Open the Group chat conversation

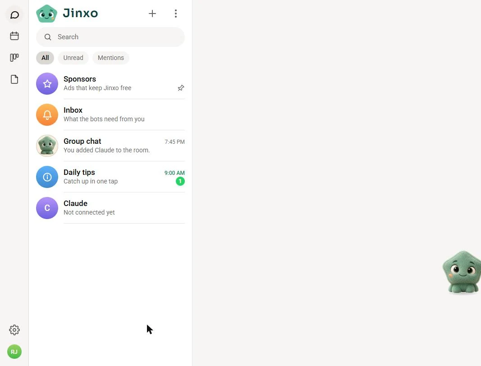pos(110,146)
